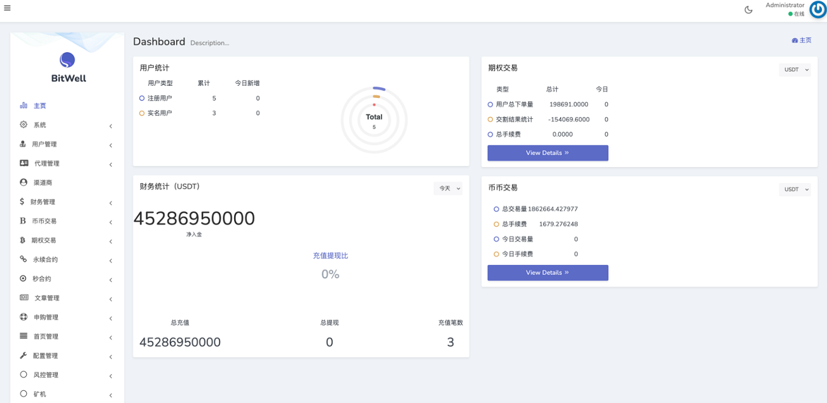Screen dimensions: 827x403
Task: Click the Total donut chart
Action: pyautogui.click(x=374, y=120)
